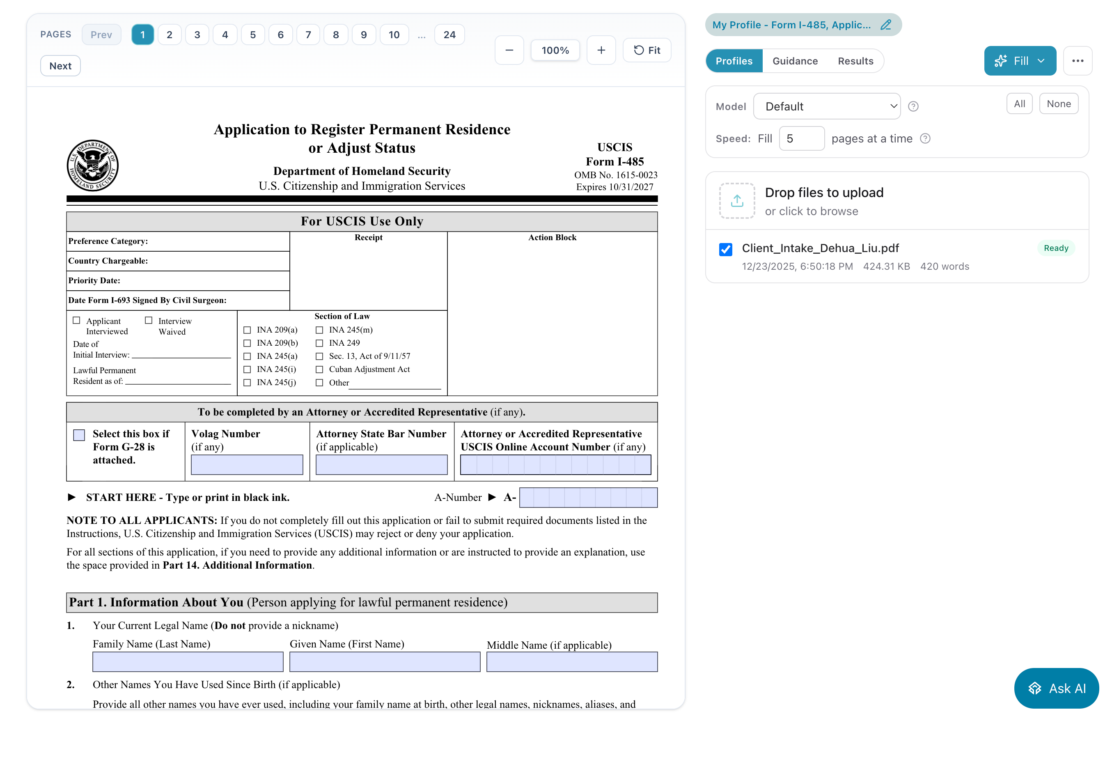Image resolution: width=1119 pixels, height=762 pixels.
Task: Click the pages-at-a-time speed field
Action: click(x=801, y=139)
